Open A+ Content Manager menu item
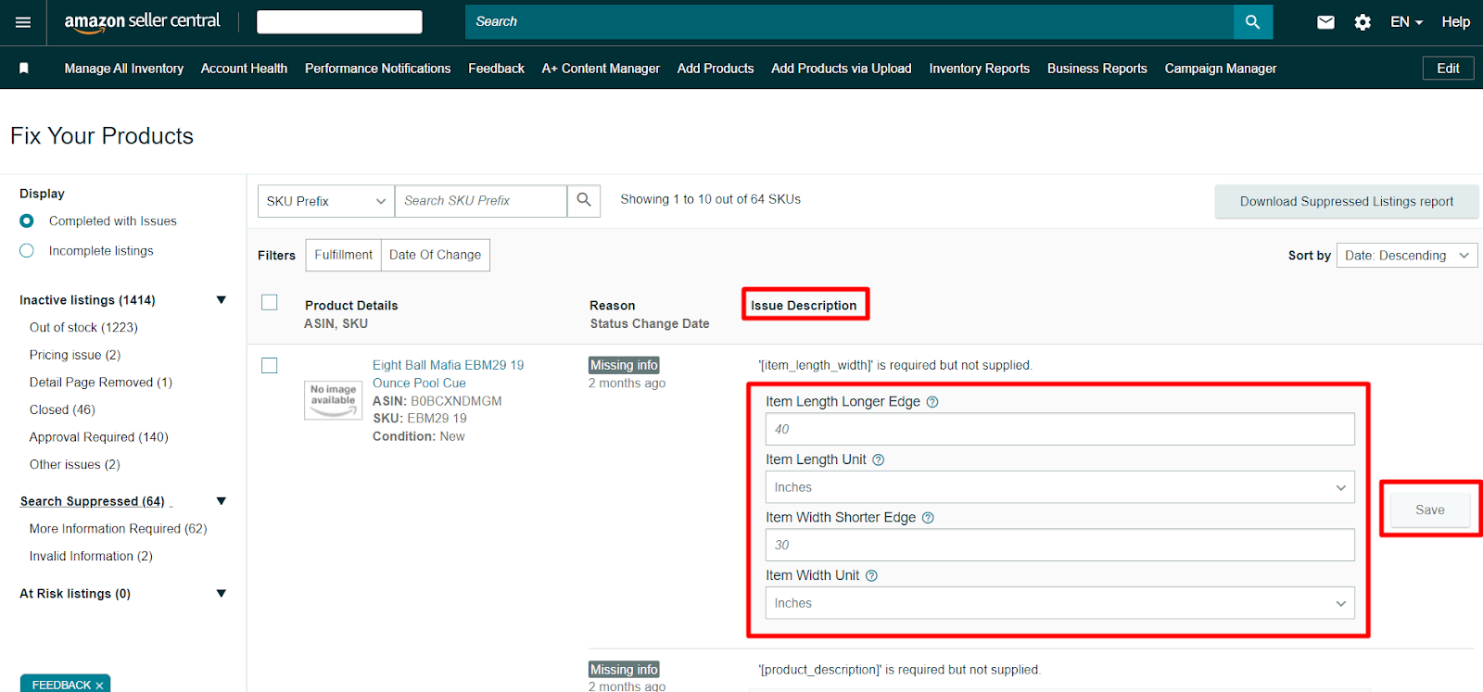 coord(601,69)
